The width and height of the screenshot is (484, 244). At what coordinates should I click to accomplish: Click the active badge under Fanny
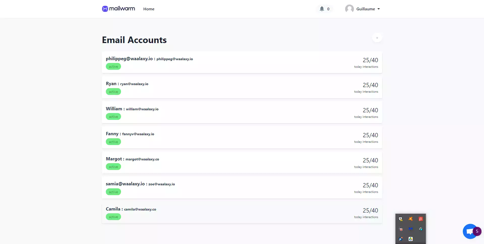pyautogui.click(x=113, y=142)
